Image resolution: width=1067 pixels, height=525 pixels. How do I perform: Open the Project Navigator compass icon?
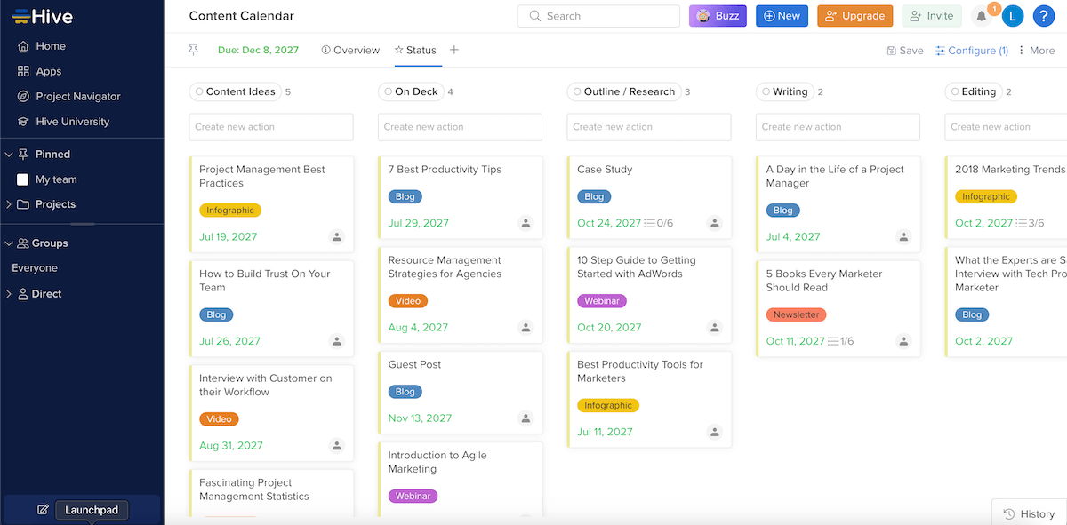[24, 97]
